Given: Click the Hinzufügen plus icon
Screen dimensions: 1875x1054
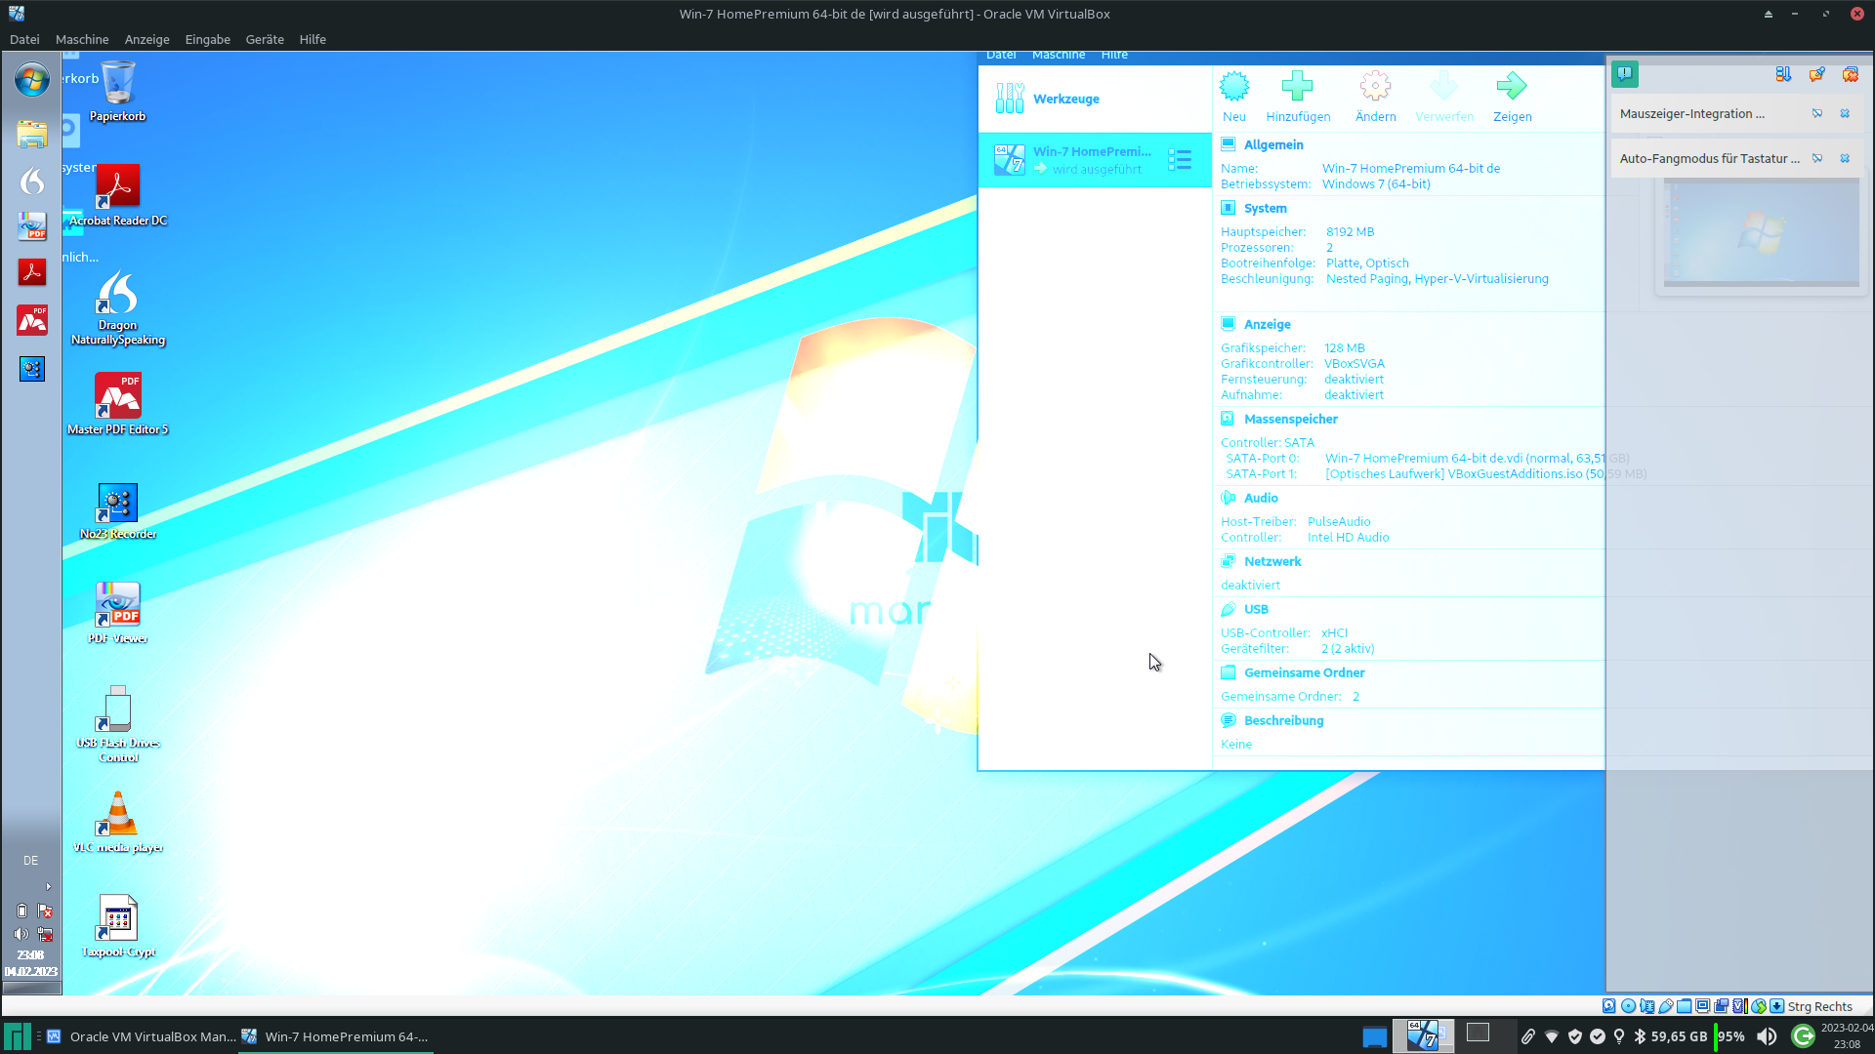Looking at the screenshot, I should click(1298, 95).
